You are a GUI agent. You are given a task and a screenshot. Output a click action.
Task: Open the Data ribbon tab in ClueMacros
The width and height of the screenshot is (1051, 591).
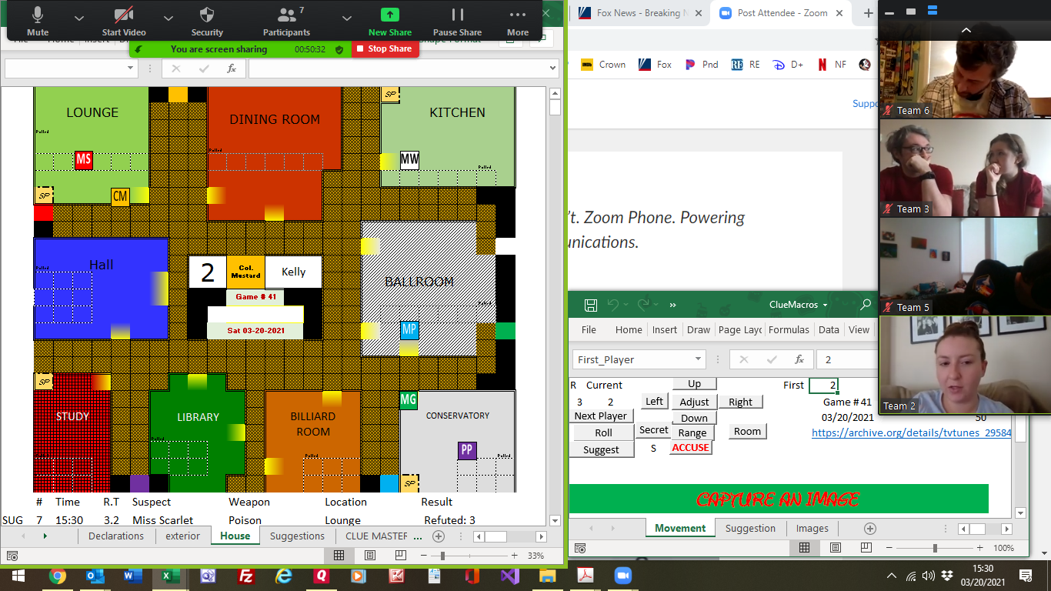tap(829, 329)
